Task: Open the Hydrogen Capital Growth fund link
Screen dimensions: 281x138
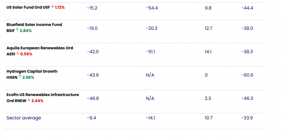Action: point(32,71)
